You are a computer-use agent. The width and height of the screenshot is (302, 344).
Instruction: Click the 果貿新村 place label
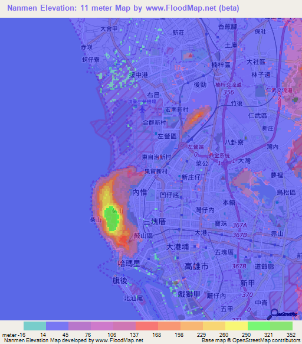(156, 171)
